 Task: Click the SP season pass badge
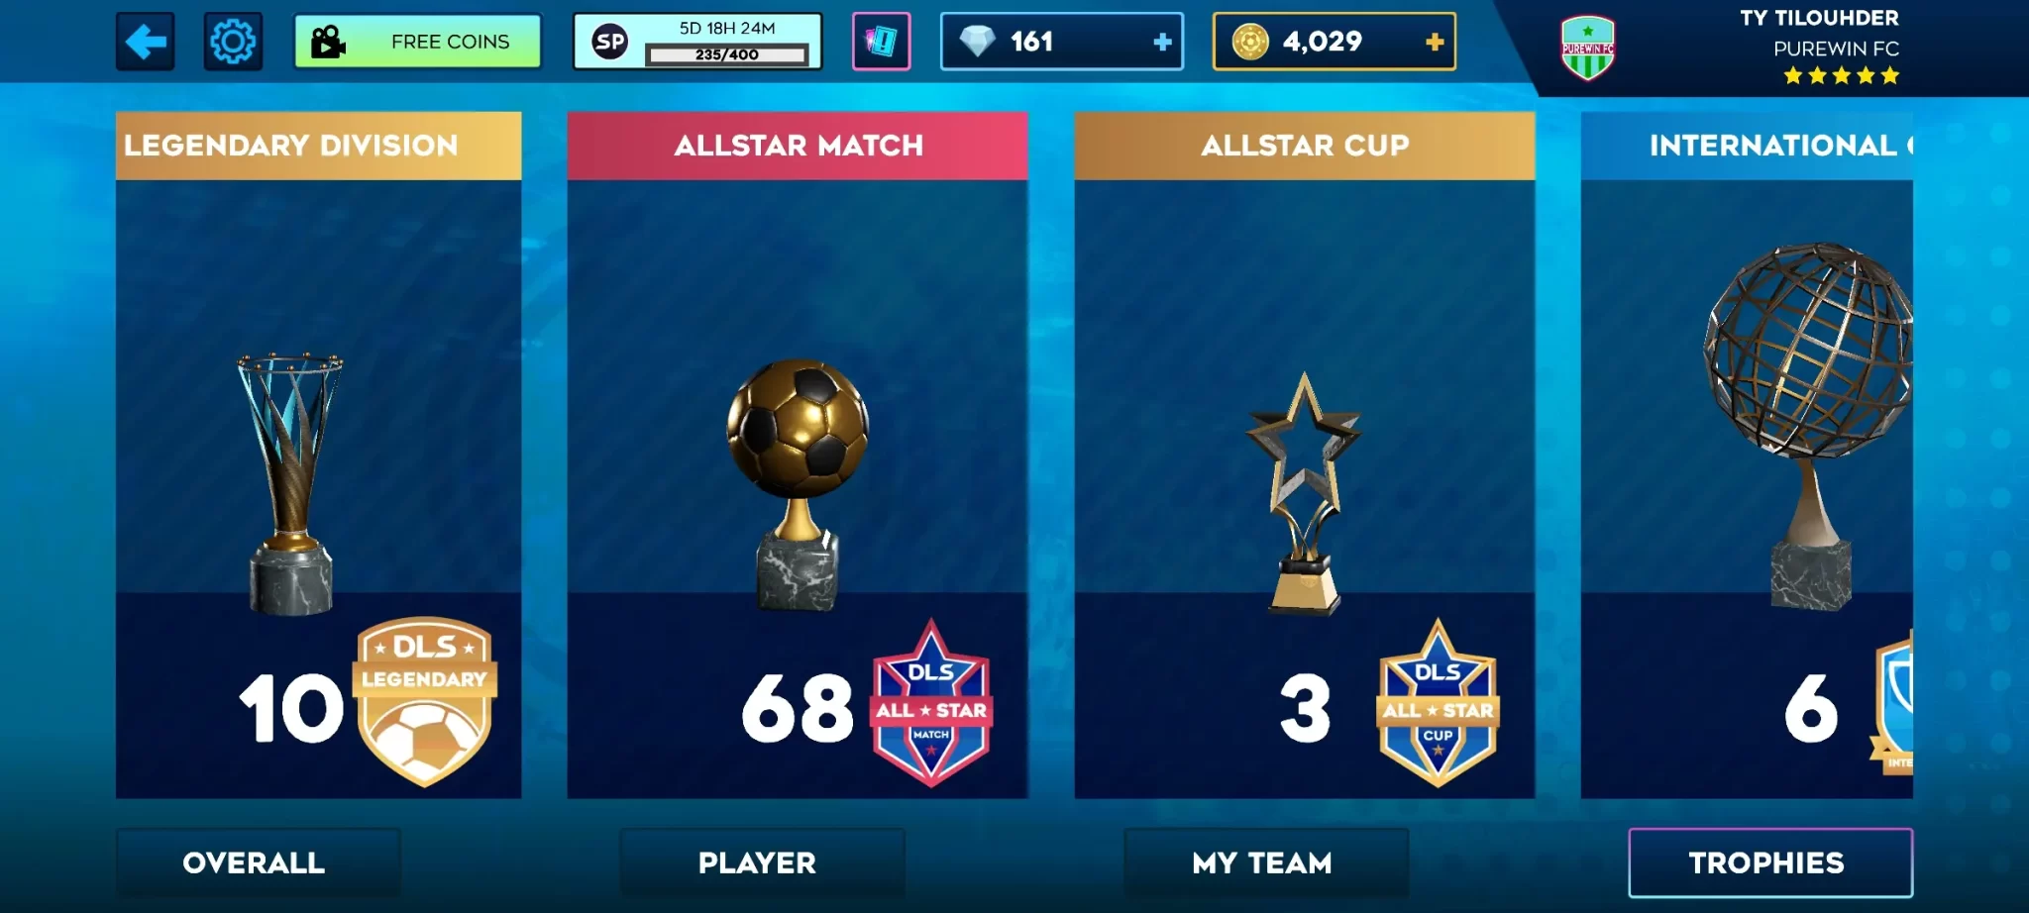point(610,42)
